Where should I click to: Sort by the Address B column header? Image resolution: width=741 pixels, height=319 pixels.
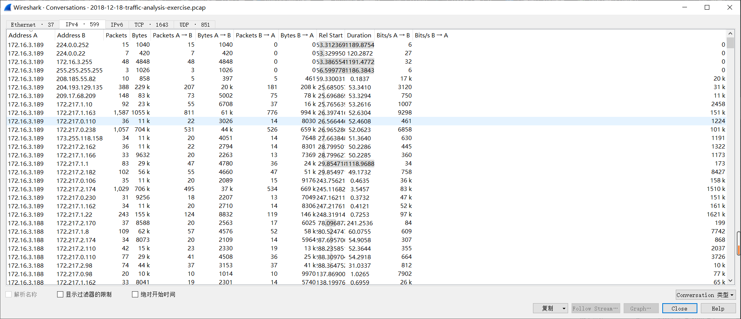pos(80,35)
